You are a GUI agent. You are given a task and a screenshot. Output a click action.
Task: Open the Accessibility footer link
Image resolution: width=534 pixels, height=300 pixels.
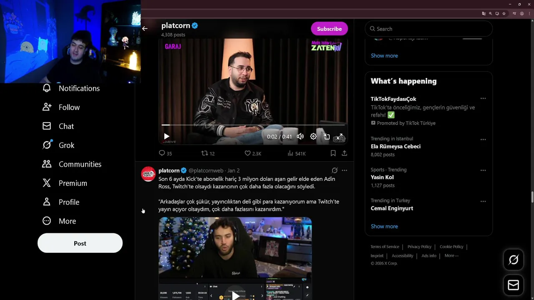pyautogui.click(x=402, y=256)
